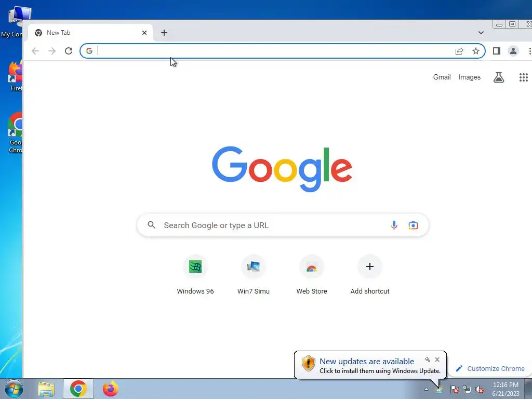Open Gmail link
The height and width of the screenshot is (399, 532).
click(x=442, y=77)
